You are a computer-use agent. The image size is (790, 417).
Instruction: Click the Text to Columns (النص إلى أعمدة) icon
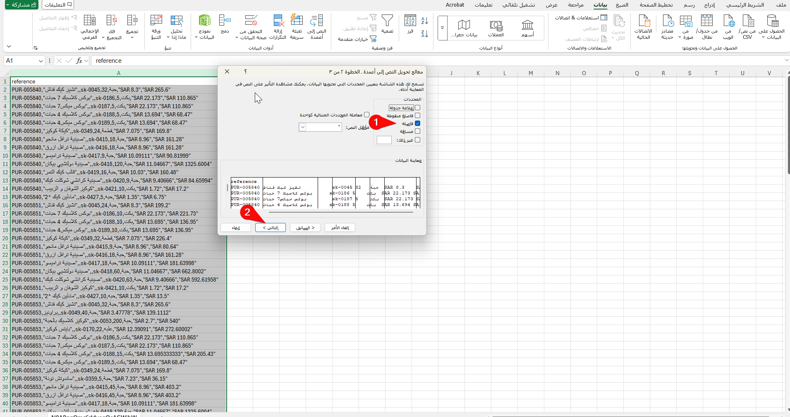(x=317, y=21)
